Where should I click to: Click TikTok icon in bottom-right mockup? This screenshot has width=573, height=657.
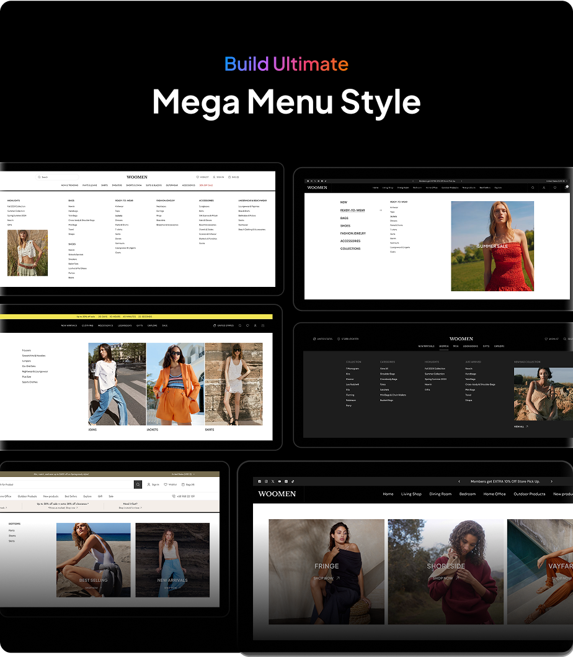click(x=293, y=481)
